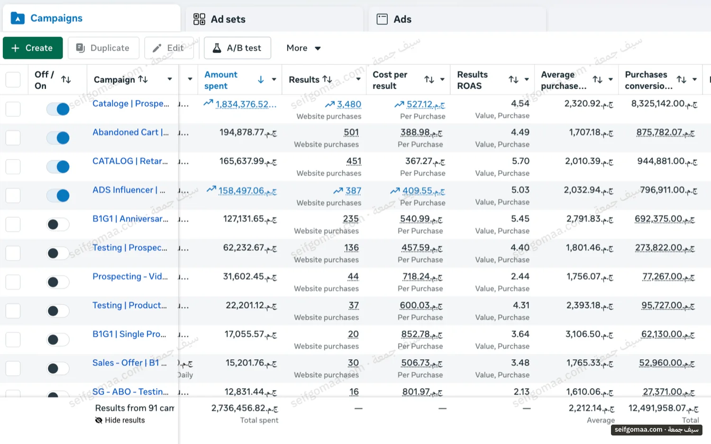
Task: Click trend icon beside 158,497.06 amount
Action: point(211,189)
